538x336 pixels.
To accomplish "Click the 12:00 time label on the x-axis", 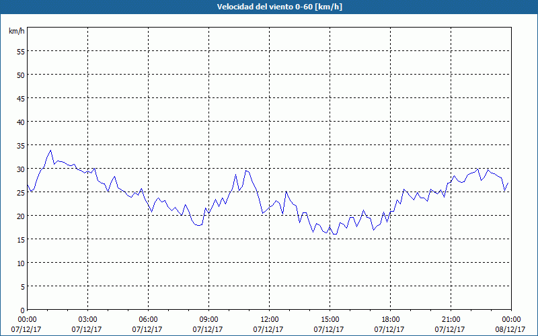I will point(270,320).
